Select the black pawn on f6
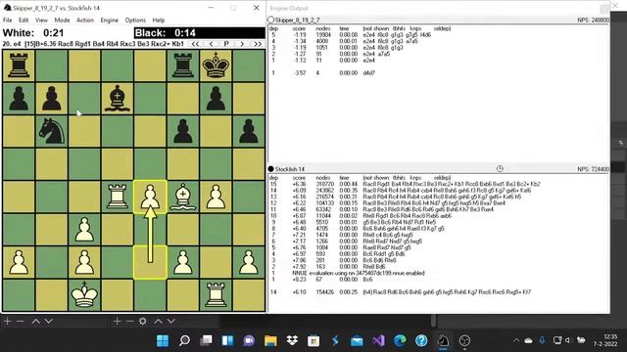This screenshot has width=627, height=352. [x=183, y=131]
